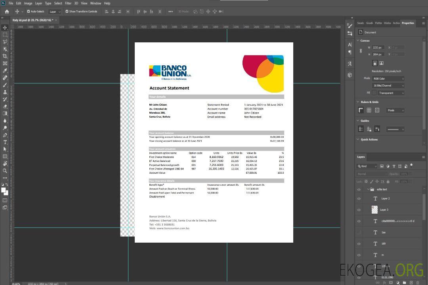The height and width of the screenshot is (285, 428).
Task: Hide Layer 3 visibility eye
Action: click(359, 210)
